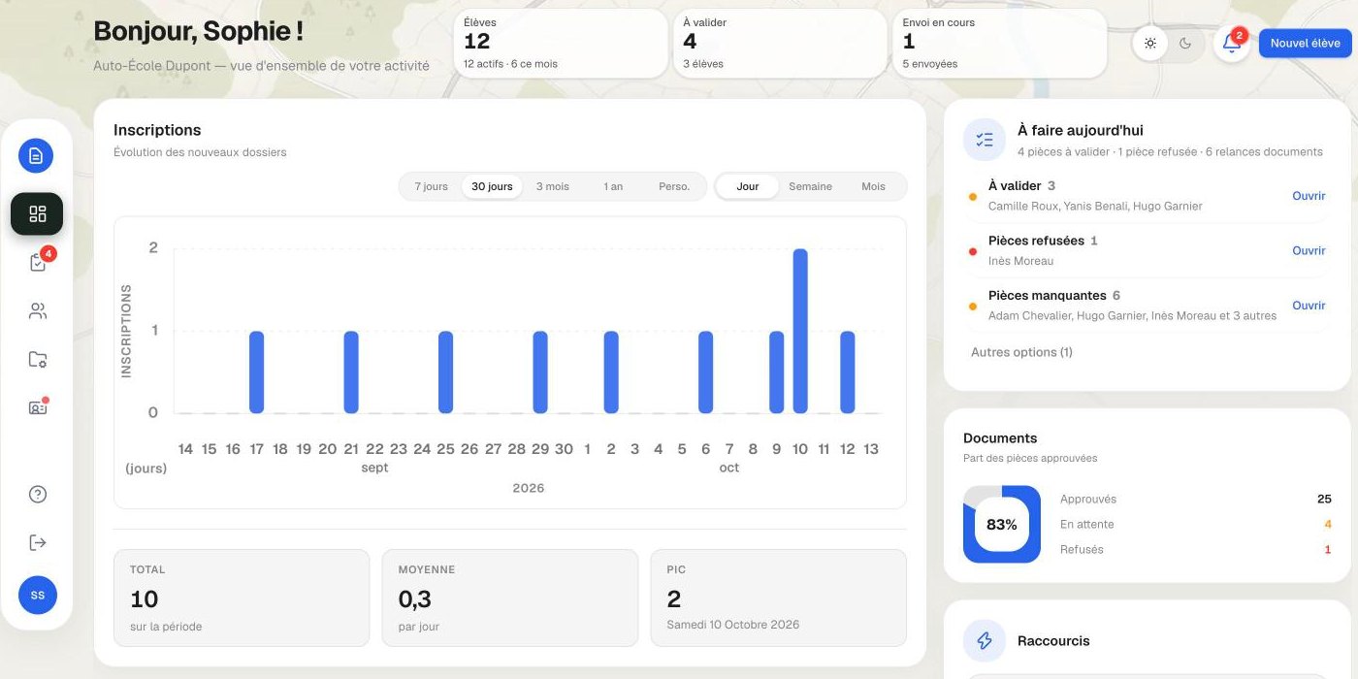The width and height of the screenshot is (1358, 679).
Task: Click the PIC stat card
Action: [779, 598]
